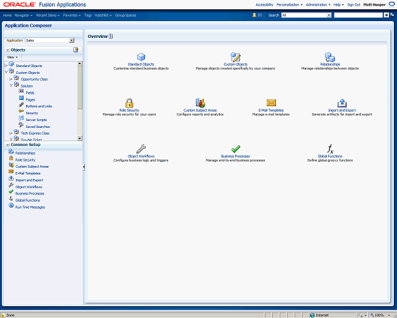Open Custom Subject Areas in Common Setup
The width and height of the screenshot is (397, 318).
32,166
